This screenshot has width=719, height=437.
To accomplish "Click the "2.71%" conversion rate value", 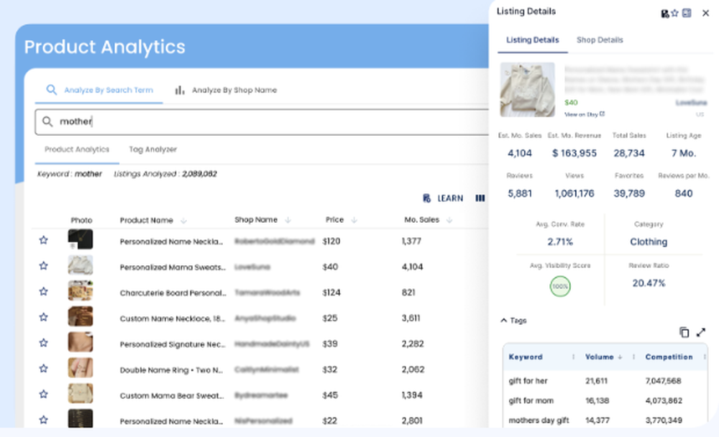I will [x=560, y=242].
